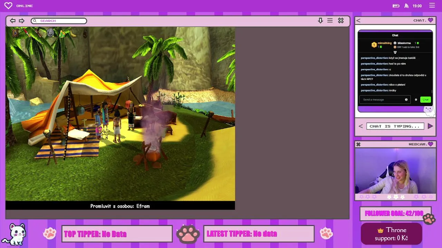Viewport: 442px width, 248px height.
Task: Click the TOP TIPPER panel
Action: pos(117,234)
